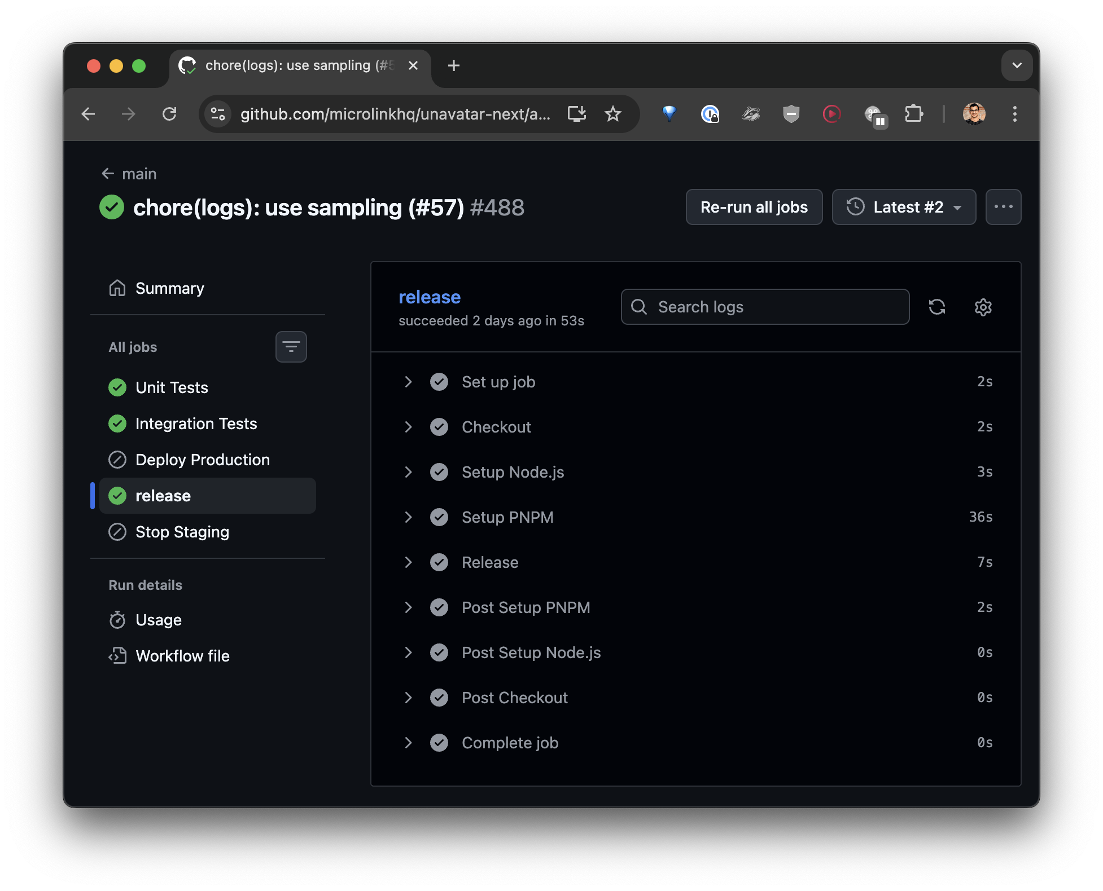
Task: Expand the Setup PNPM step
Action: point(408,517)
